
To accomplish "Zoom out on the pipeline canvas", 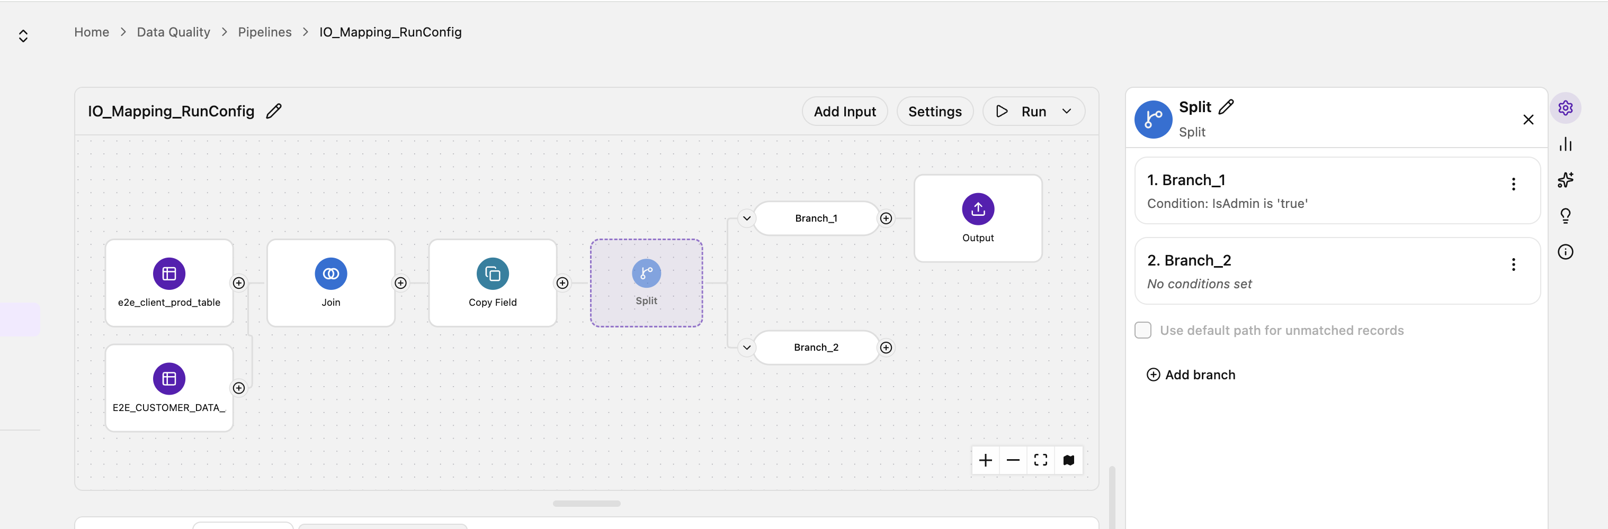I will coord(1013,460).
